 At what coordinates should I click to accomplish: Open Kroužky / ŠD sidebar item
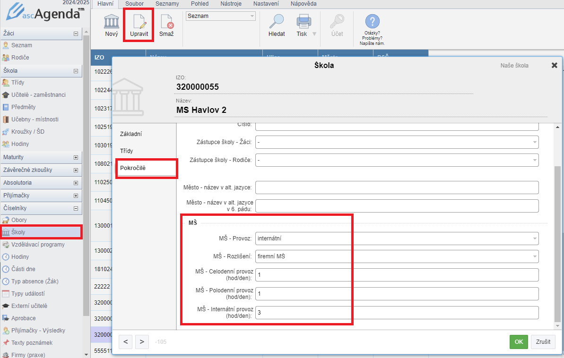(x=28, y=132)
